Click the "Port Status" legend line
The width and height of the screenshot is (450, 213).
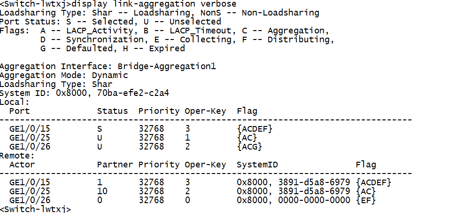(x=110, y=22)
